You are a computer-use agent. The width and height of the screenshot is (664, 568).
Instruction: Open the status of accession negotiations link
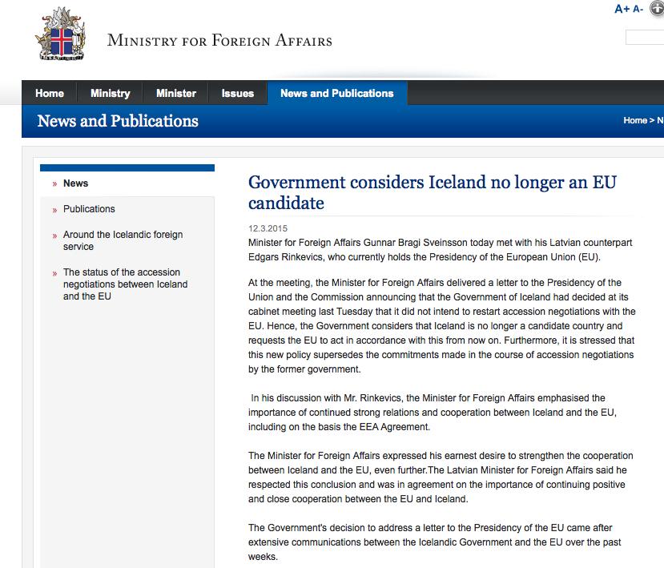pyautogui.click(x=125, y=284)
